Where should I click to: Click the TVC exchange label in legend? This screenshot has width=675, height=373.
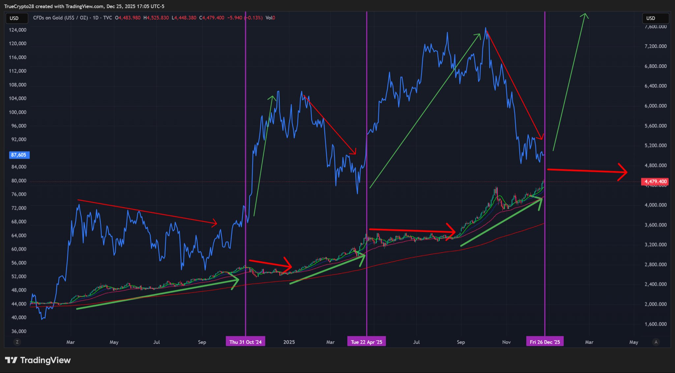pyautogui.click(x=107, y=18)
